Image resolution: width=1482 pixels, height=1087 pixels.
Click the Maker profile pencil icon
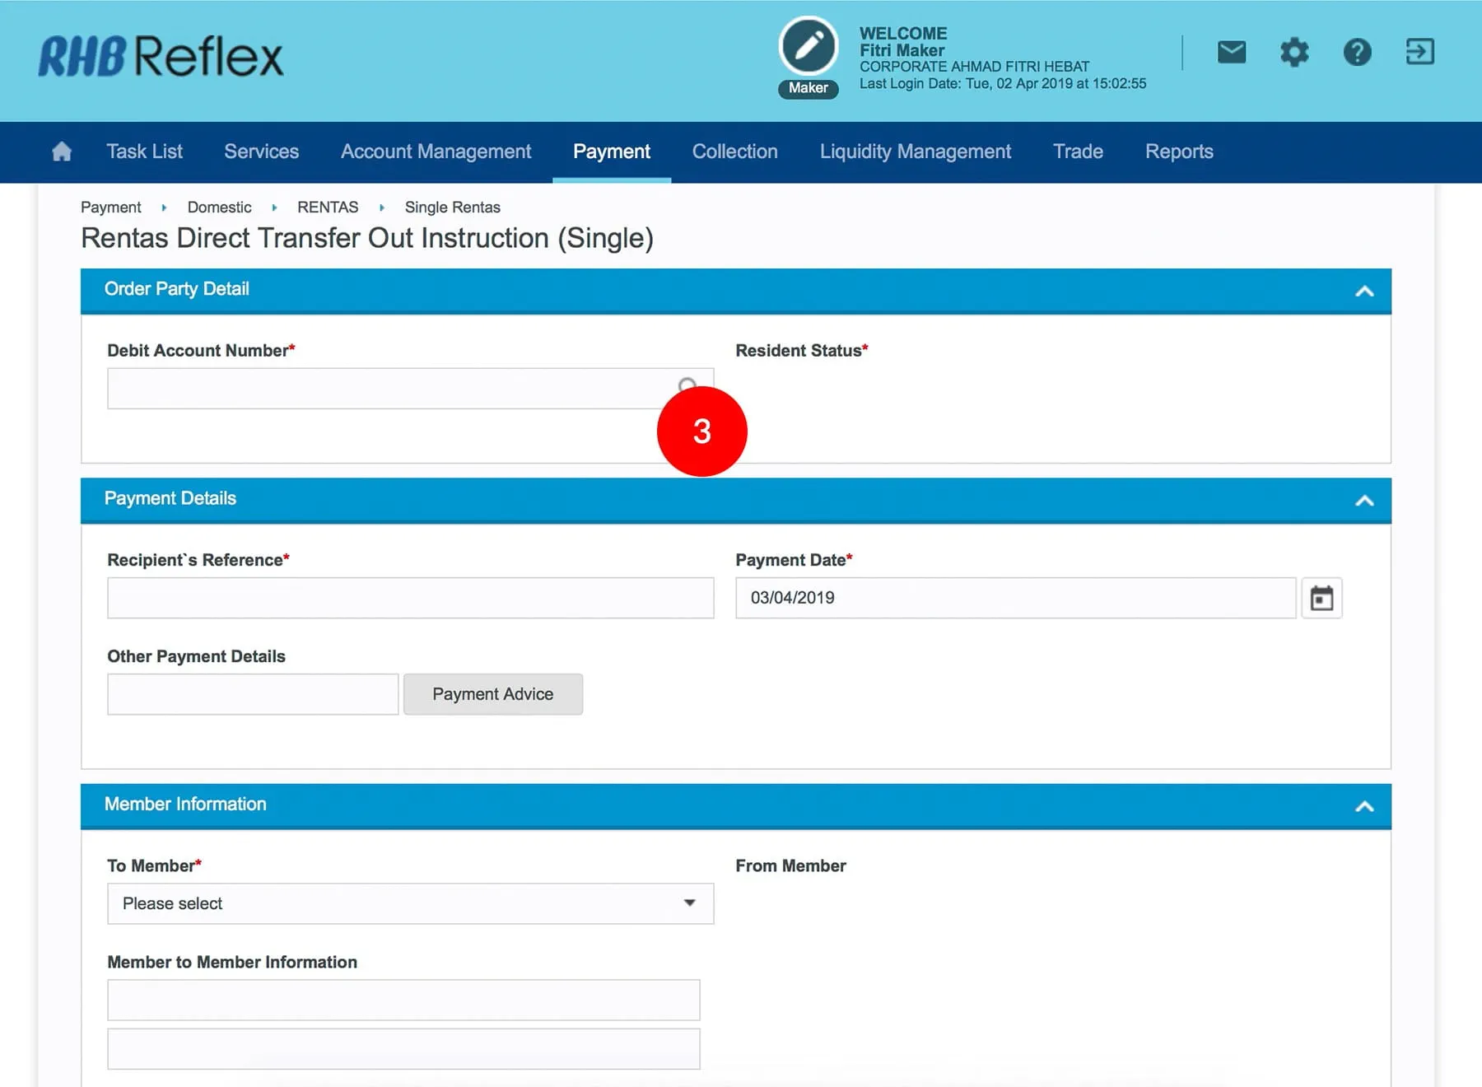click(808, 46)
